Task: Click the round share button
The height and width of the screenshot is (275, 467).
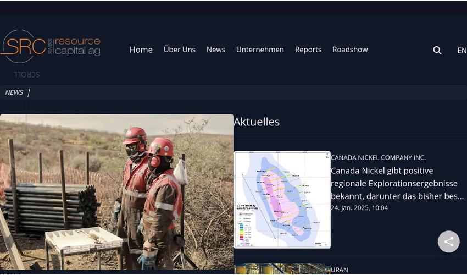Action: click(x=448, y=241)
